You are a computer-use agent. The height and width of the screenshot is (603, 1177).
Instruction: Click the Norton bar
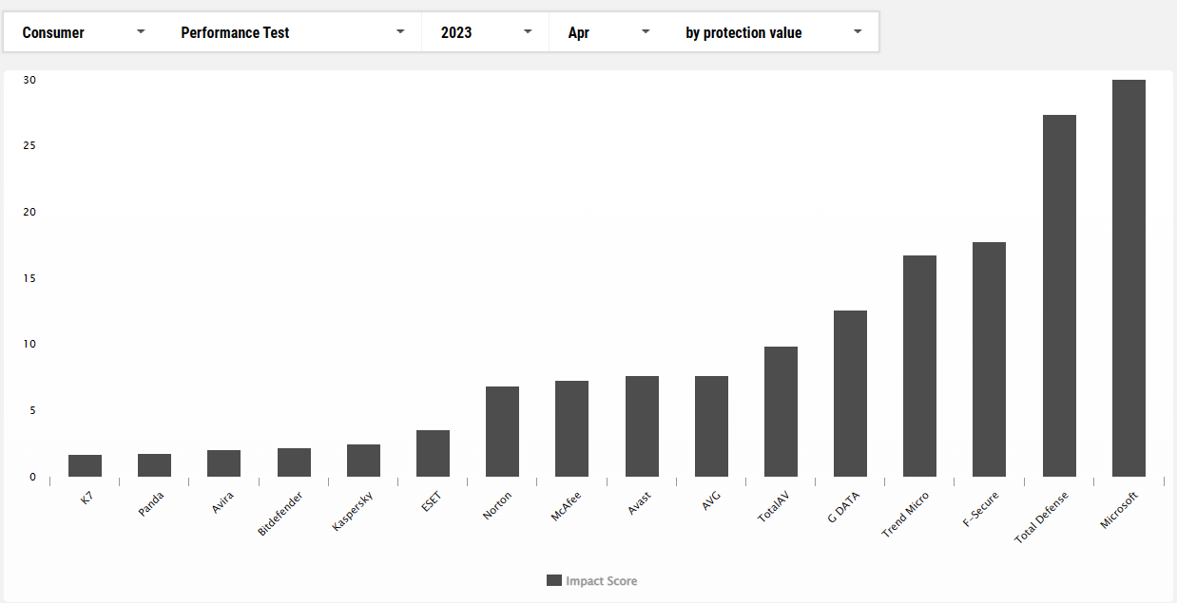click(502, 431)
